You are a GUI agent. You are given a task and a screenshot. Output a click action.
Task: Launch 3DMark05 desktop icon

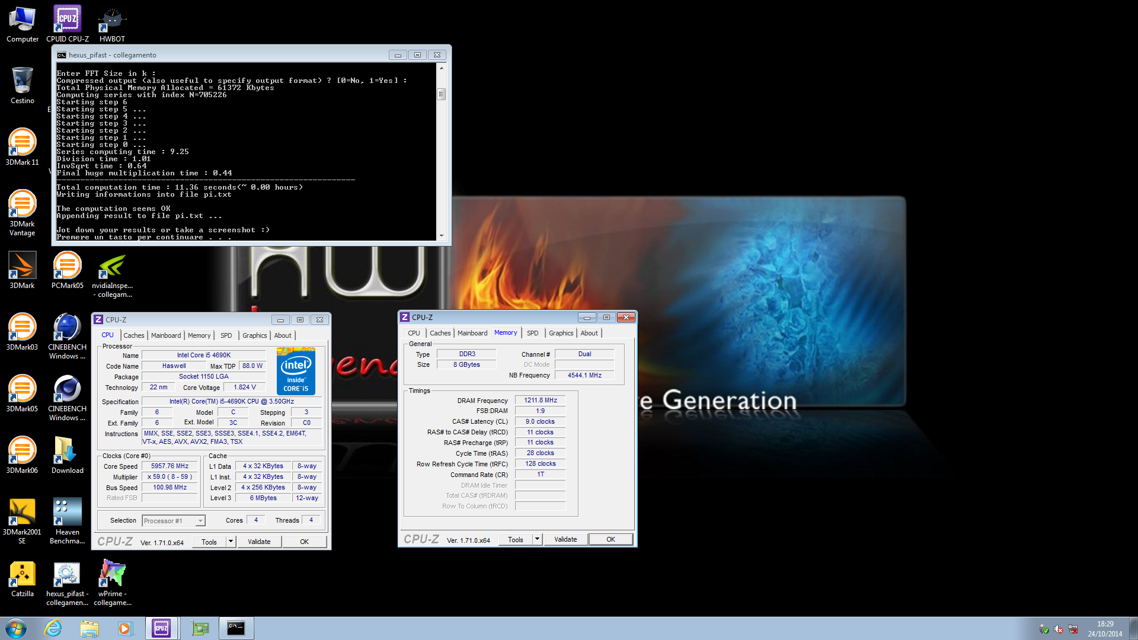pyautogui.click(x=23, y=394)
